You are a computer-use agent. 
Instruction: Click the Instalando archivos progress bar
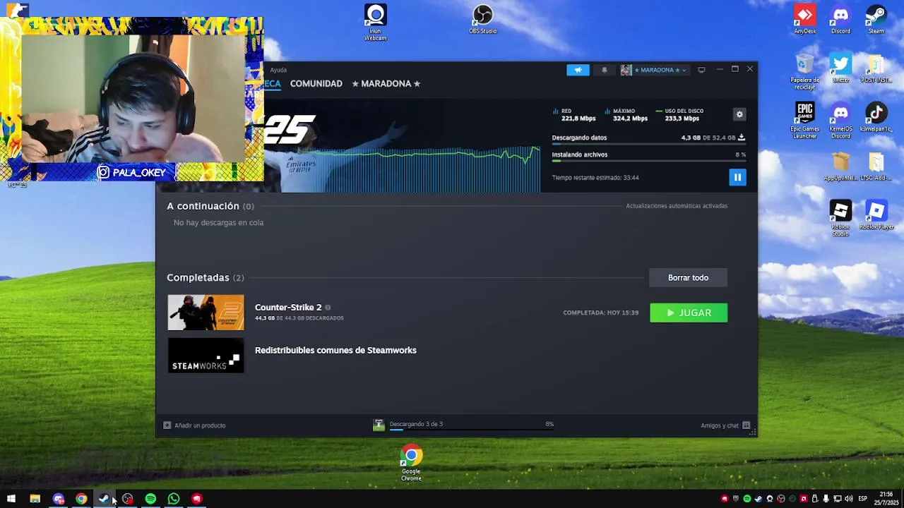click(x=648, y=161)
